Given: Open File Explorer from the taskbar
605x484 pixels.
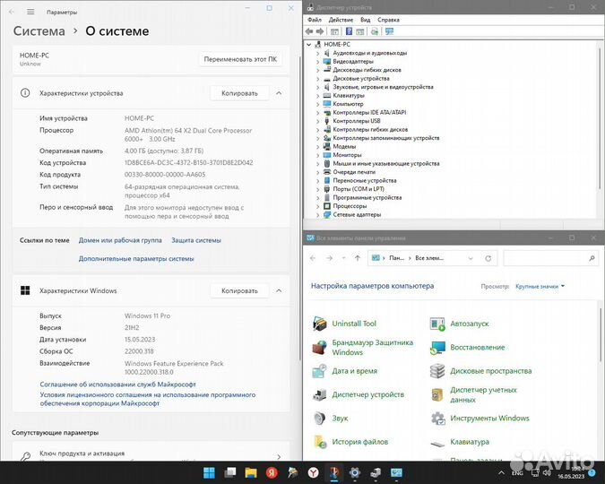Looking at the screenshot, I should click(x=251, y=472).
